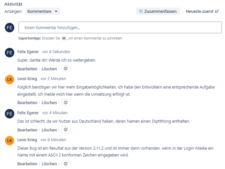
Task: Click Felix Egerer avatar on 4 Minuten comment
Action: (10, 114)
